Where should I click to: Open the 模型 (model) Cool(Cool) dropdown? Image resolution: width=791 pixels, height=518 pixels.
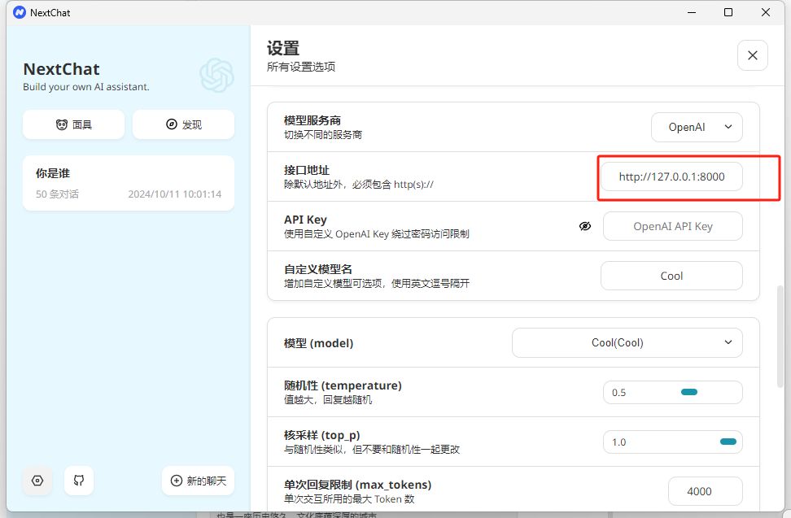click(627, 342)
